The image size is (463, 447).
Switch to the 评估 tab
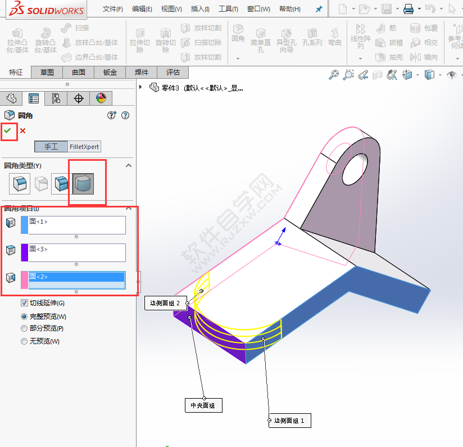point(173,73)
